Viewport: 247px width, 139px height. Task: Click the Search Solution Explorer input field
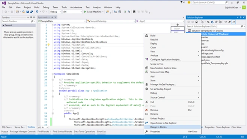(213, 26)
